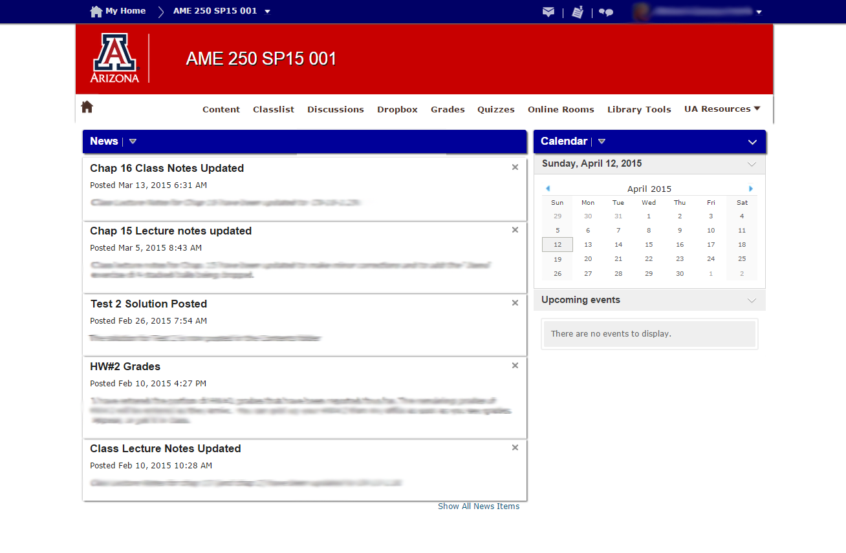
Task: Collapse the Calendar widget
Action: 752,142
